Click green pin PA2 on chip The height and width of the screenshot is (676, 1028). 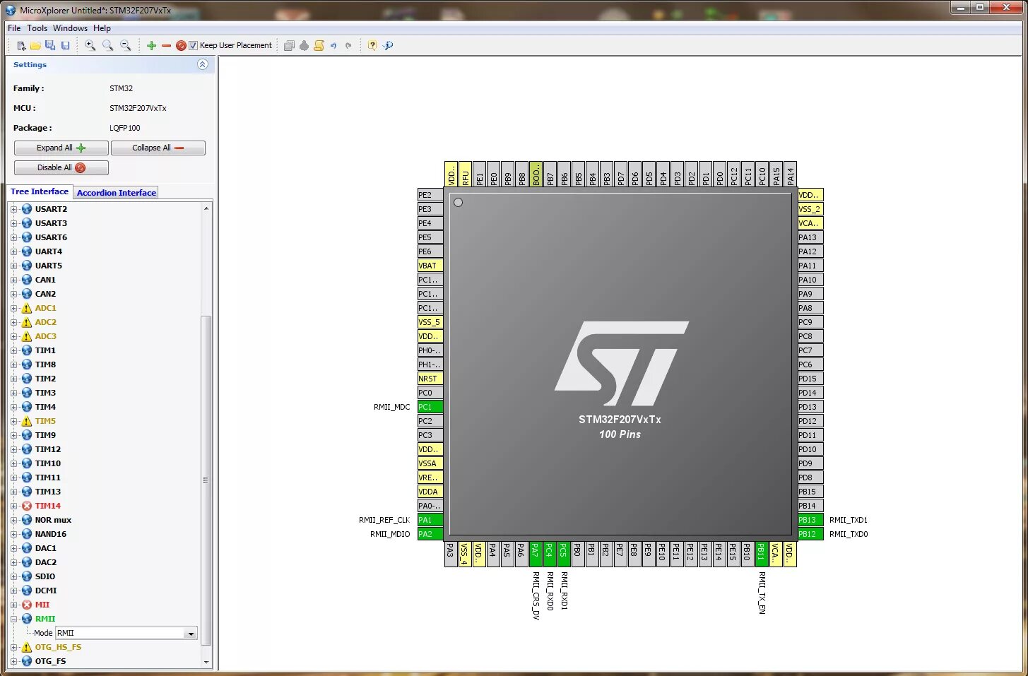(x=430, y=534)
